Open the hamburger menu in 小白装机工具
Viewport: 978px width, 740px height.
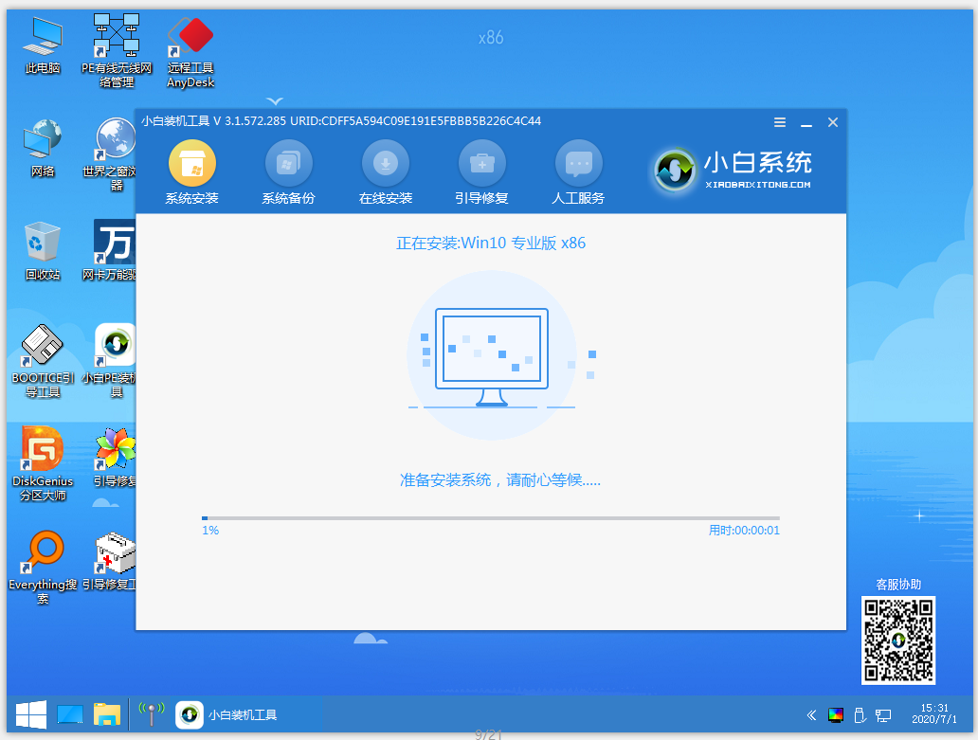(x=779, y=122)
